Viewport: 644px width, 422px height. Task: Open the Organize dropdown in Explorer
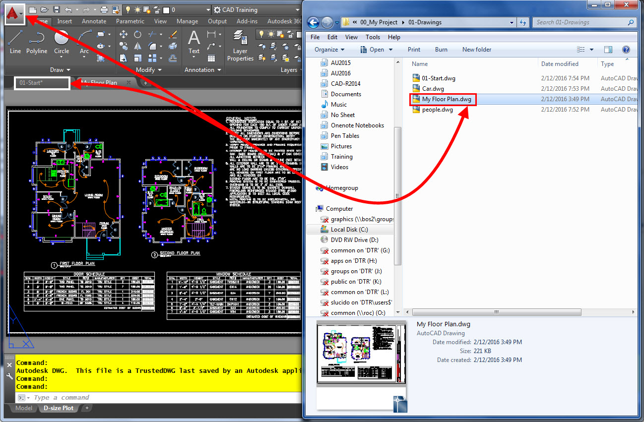coord(329,50)
